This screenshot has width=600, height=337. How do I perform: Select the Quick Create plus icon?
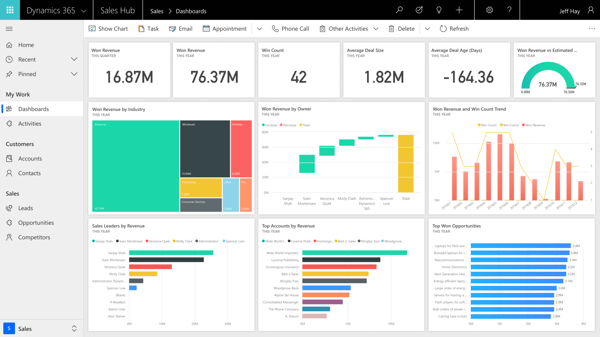(x=459, y=10)
